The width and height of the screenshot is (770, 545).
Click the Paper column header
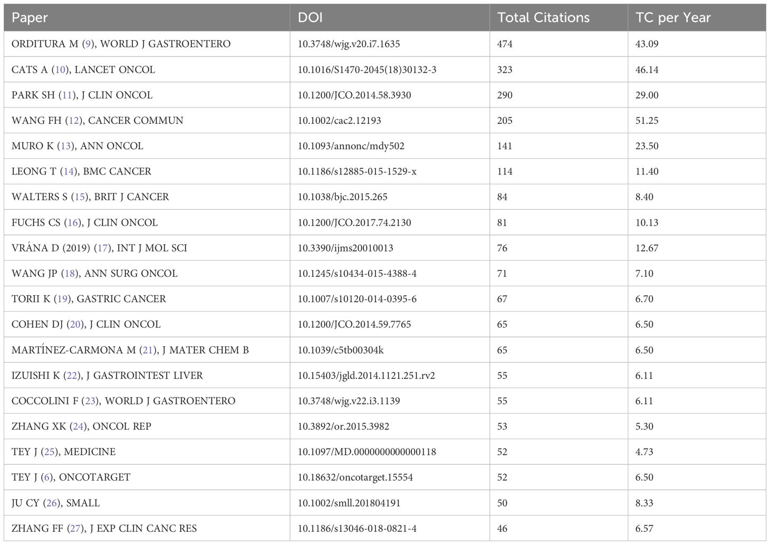click(30, 17)
